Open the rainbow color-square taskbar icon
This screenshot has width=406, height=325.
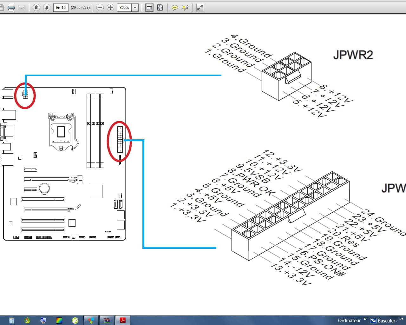[x=59, y=320]
